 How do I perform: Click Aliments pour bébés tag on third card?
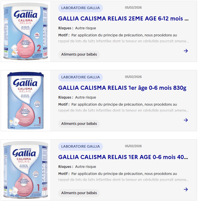tap(79, 193)
